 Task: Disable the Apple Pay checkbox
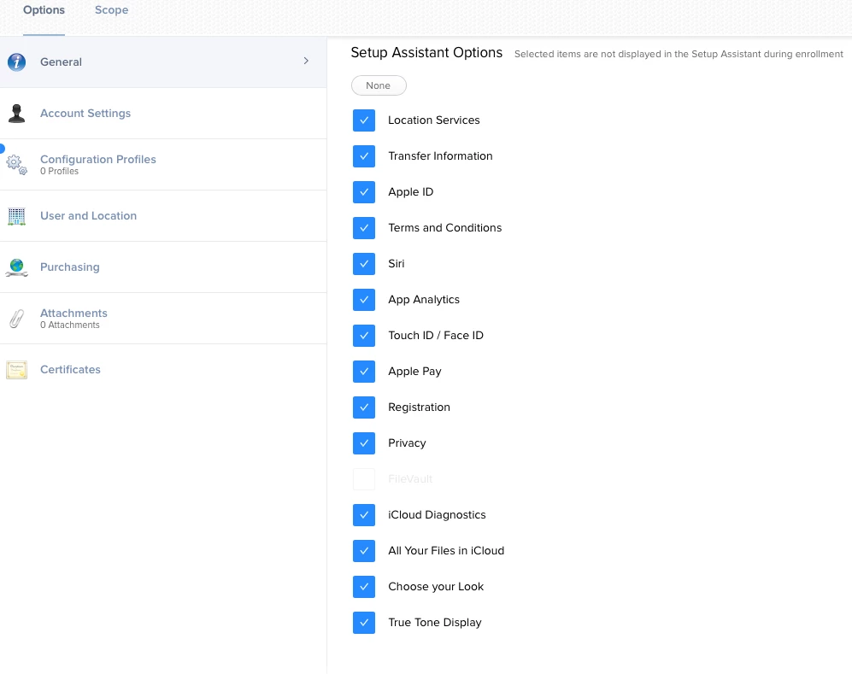[364, 372]
